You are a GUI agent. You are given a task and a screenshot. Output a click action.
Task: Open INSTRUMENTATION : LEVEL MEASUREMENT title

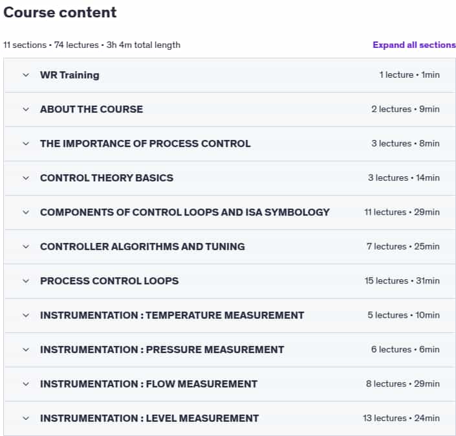coord(149,419)
